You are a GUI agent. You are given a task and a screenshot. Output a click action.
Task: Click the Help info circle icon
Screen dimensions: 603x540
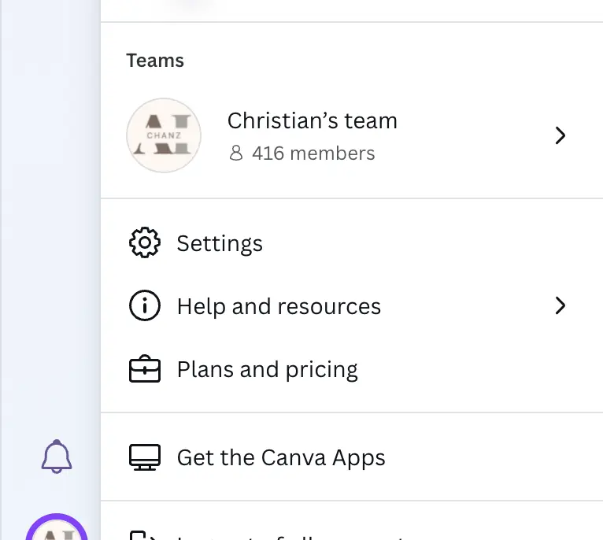[145, 305]
